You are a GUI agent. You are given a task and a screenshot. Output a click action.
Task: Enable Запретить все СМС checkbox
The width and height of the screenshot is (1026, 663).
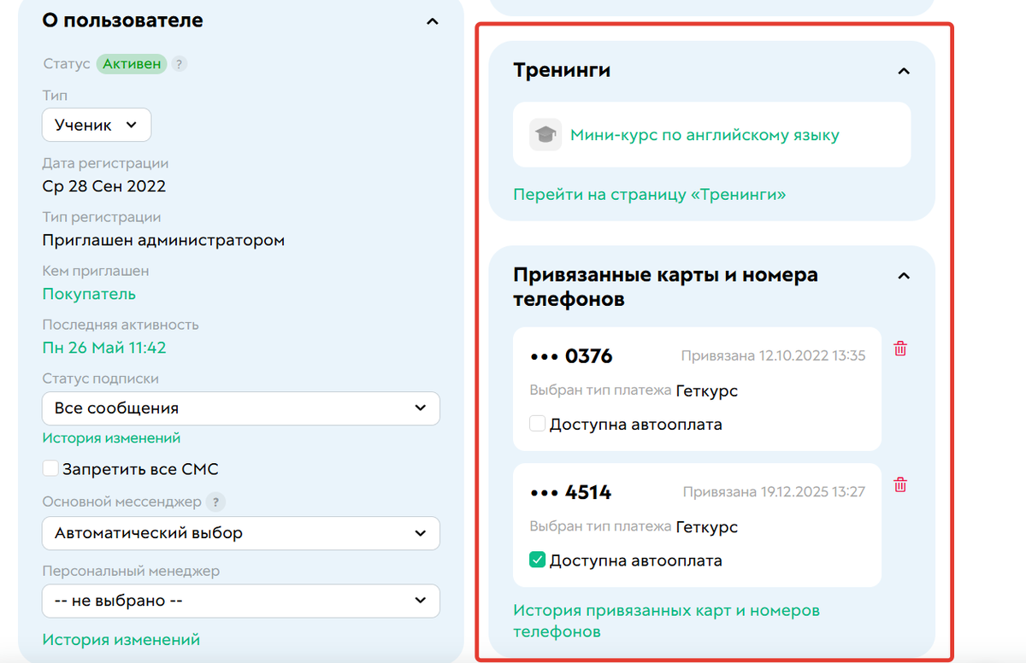point(50,468)
